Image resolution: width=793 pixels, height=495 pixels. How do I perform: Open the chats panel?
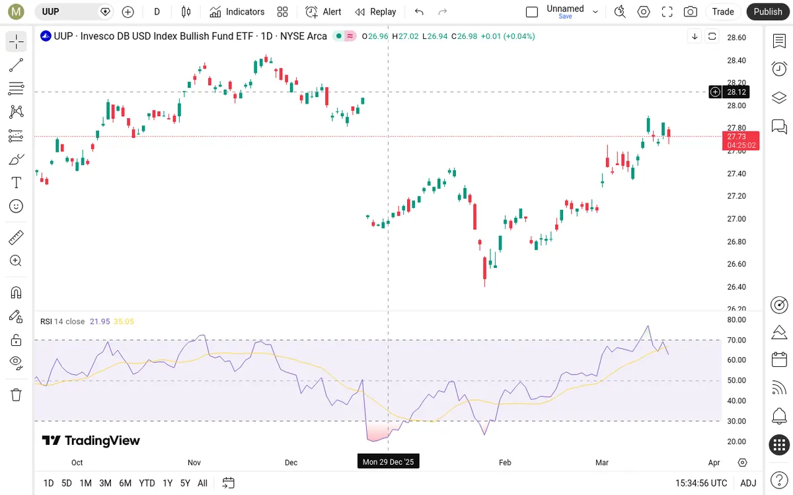[x=779, y=127]
